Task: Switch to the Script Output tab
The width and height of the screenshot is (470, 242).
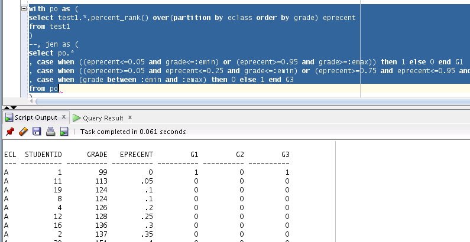Action: [36, 117]
